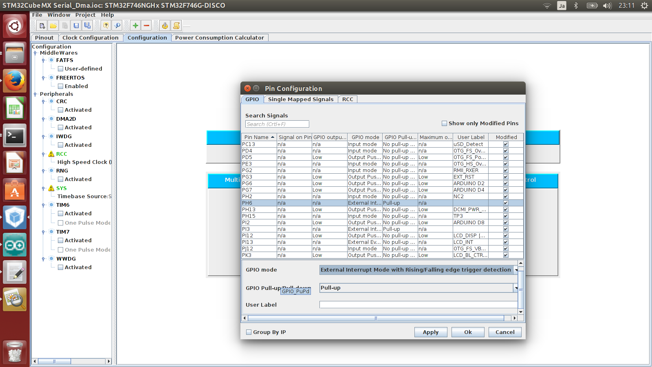Click the open folder toolbar icon

[x=53, y=26]
